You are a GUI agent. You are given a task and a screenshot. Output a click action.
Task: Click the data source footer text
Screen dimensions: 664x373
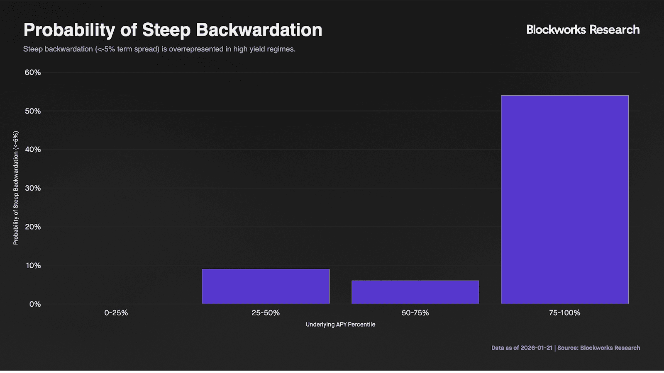point(565,348)
